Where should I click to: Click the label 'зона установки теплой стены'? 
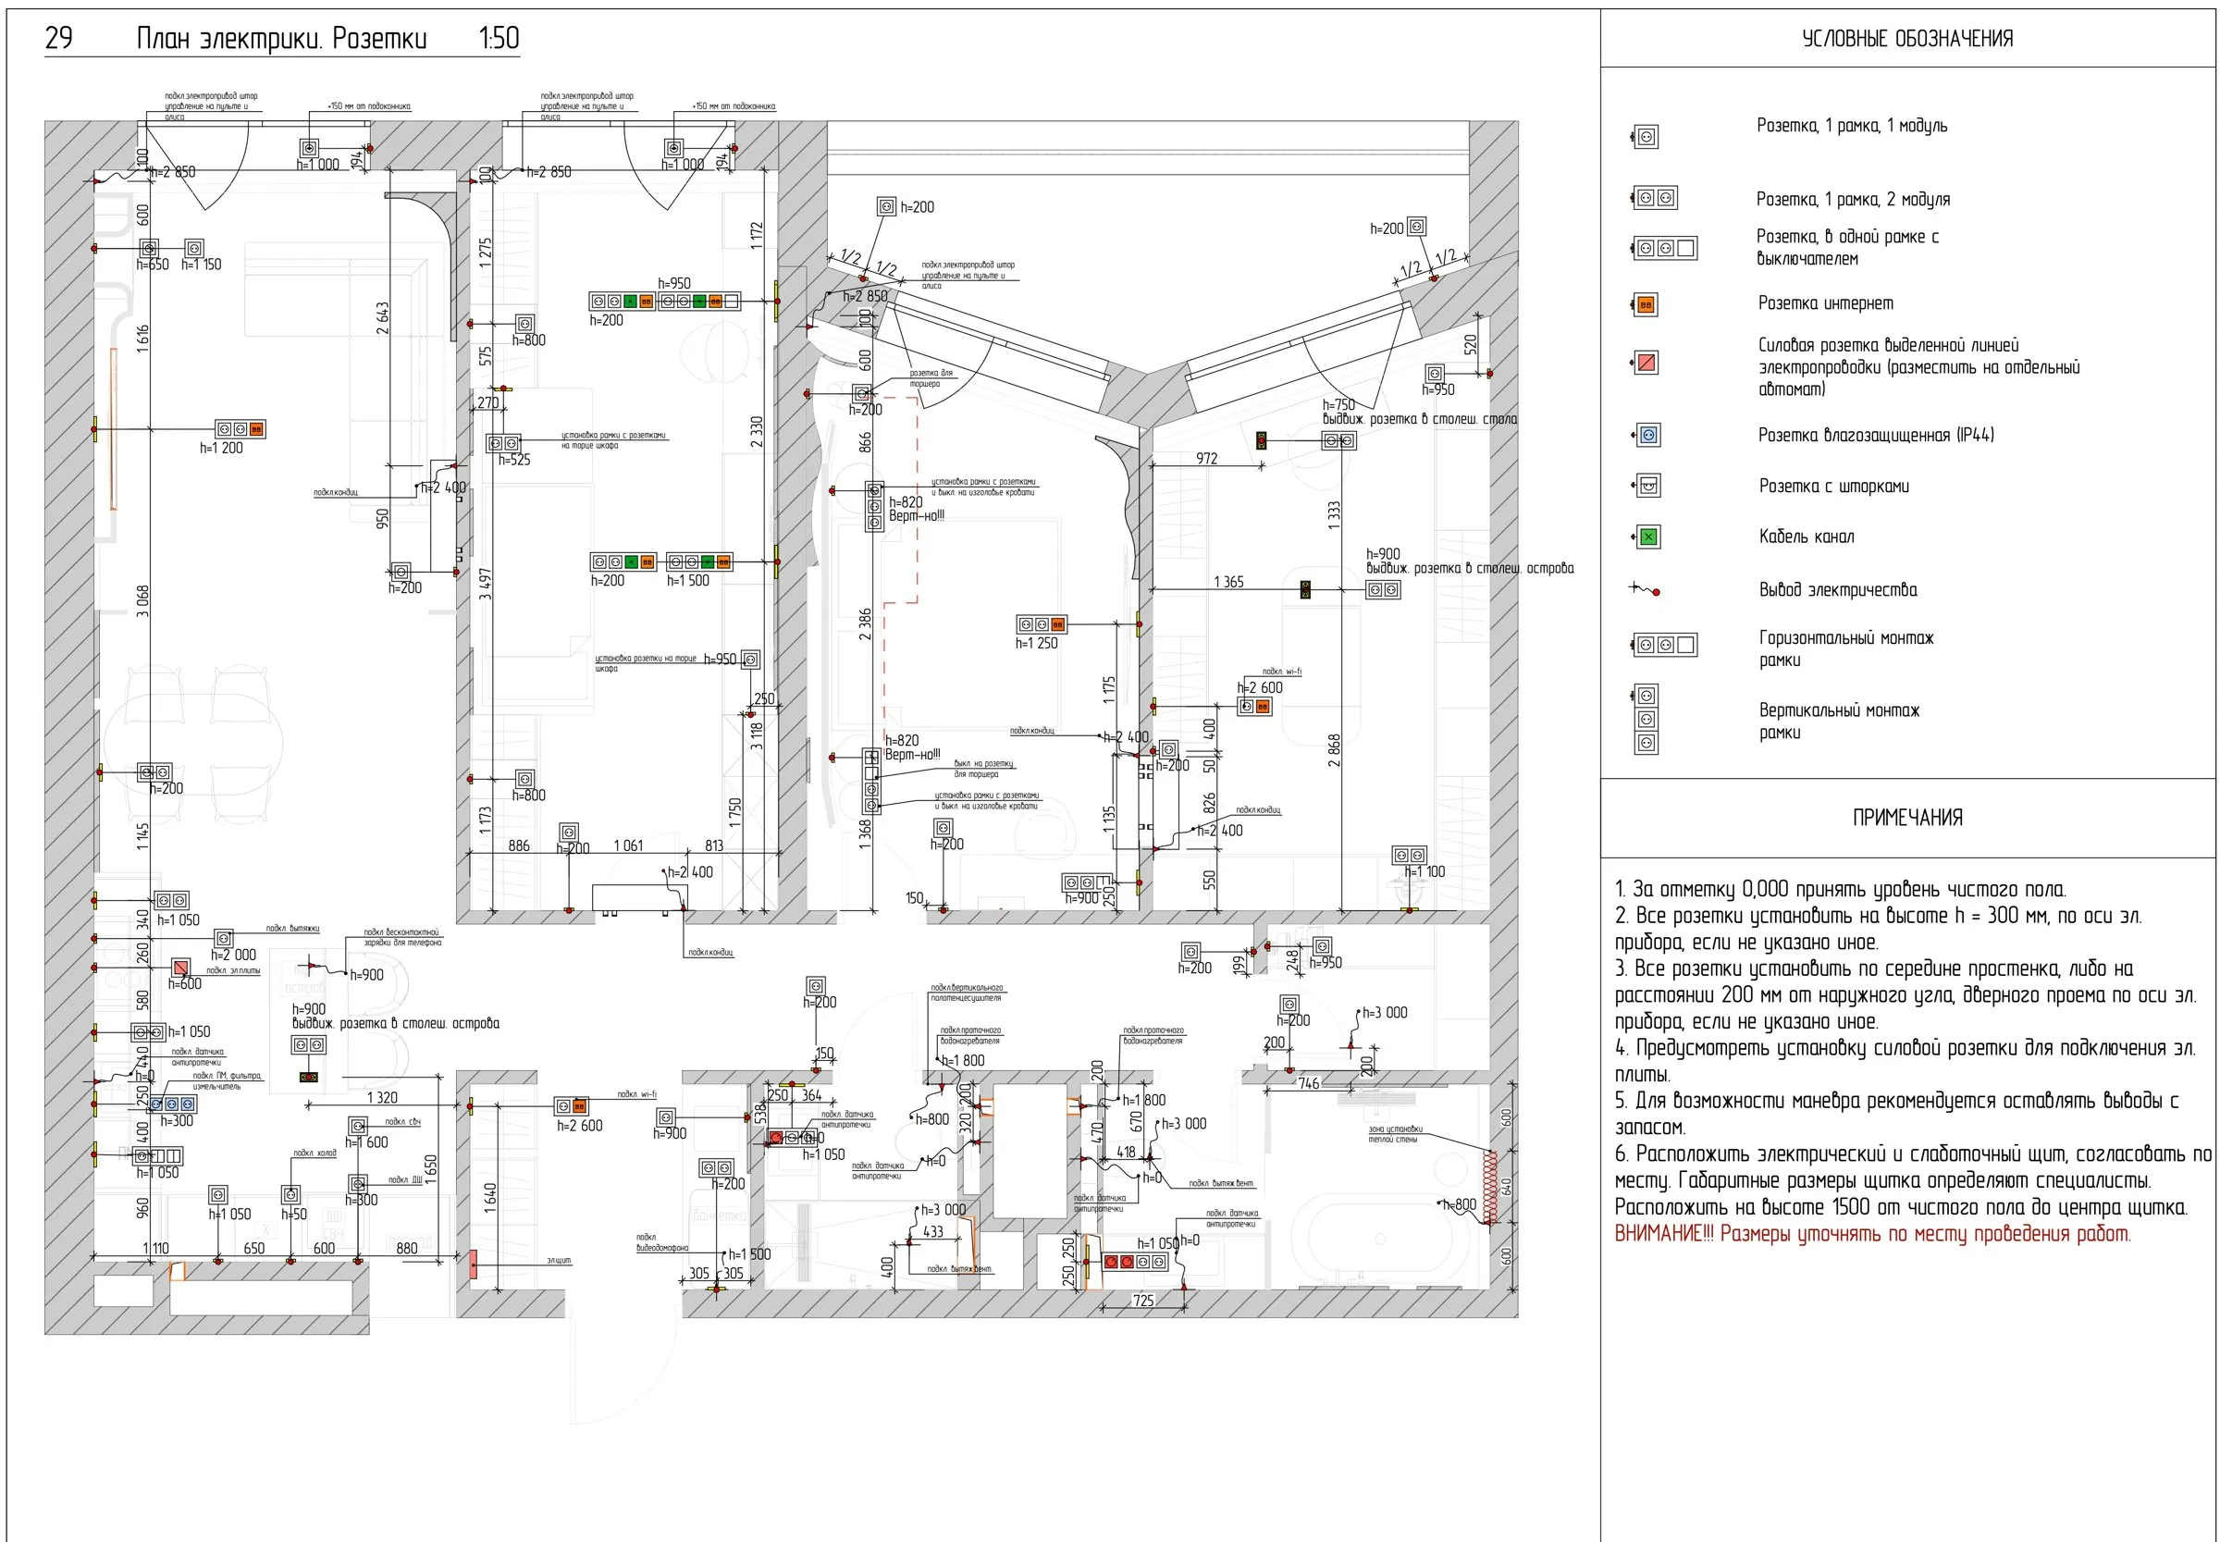pyautogui.click(x=1395, y=1134)
